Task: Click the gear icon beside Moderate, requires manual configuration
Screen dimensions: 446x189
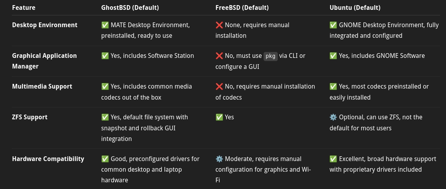Action: [219, 159]
